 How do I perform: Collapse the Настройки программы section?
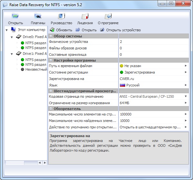point(51,60)
